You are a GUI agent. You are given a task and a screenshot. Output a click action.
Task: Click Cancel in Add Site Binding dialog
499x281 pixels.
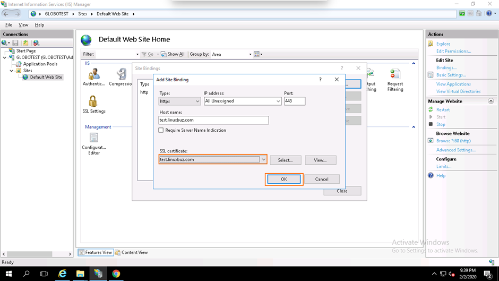click(x=322, y=179)
